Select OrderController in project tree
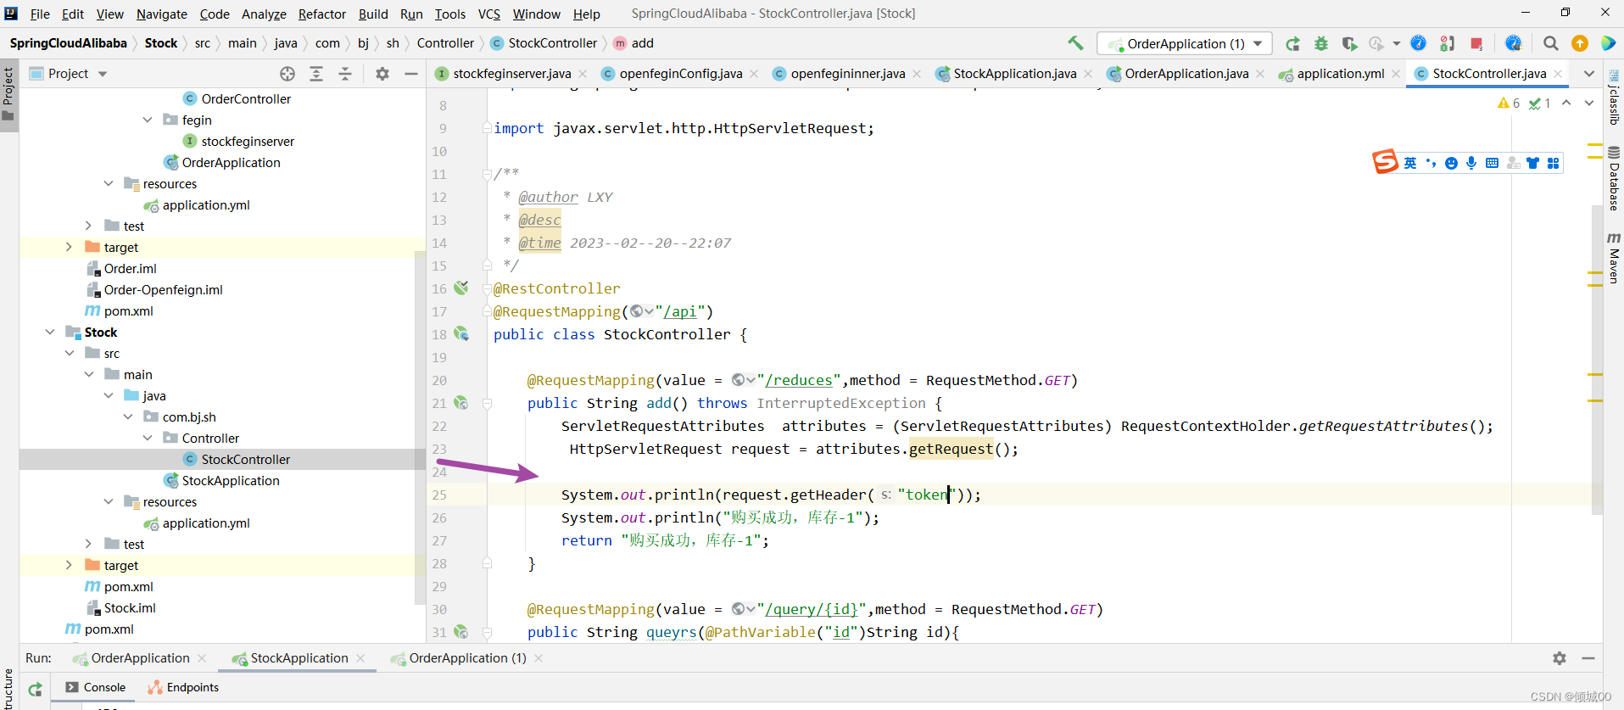This screenshot has width=1624, height=710. click(x=246, y=98)
